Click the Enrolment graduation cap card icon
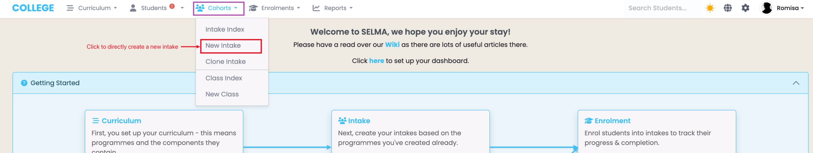The height and width of the screenshot is (153, 813). pos(588,121)
